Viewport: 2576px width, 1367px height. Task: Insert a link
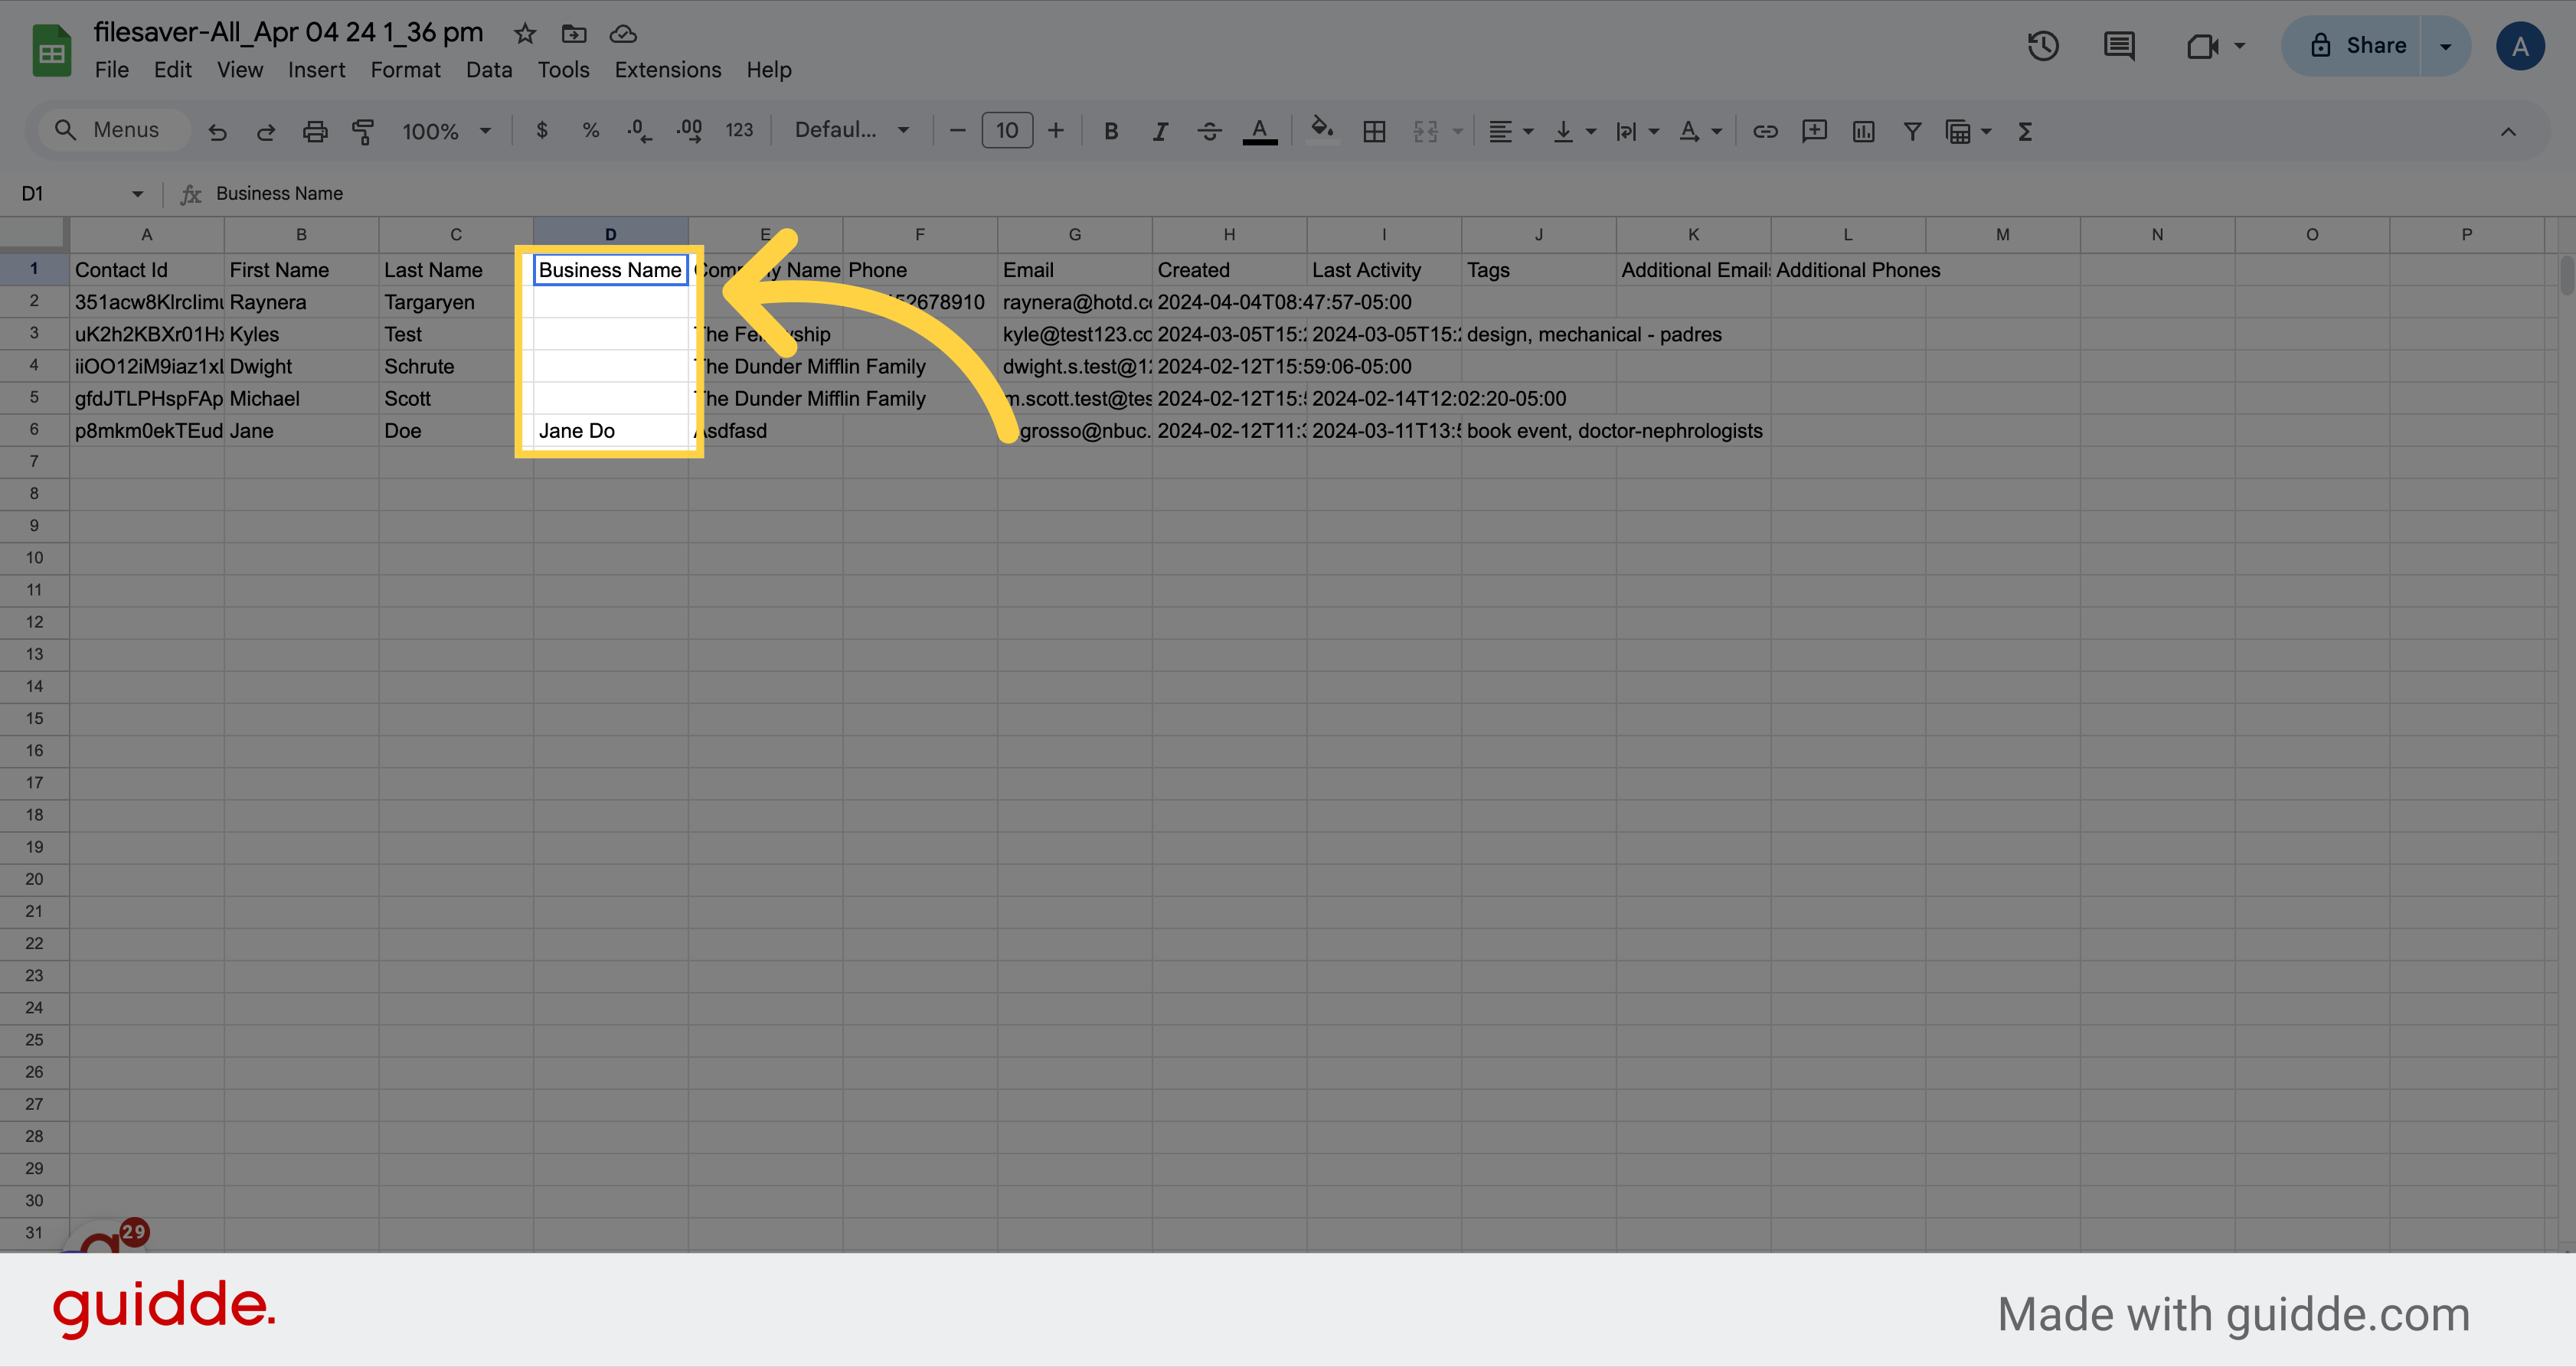coord(1765,131)
